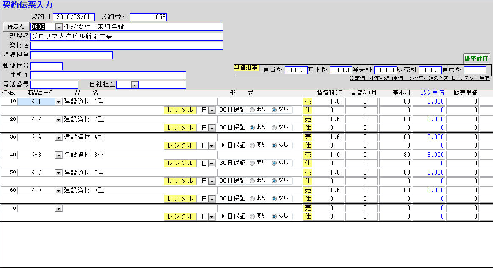Open the customer code 9999 dropdown

point(59,27)
